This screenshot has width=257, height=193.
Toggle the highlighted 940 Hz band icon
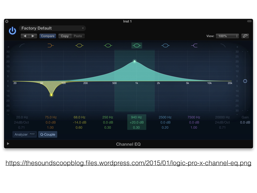tap(137, 45)
